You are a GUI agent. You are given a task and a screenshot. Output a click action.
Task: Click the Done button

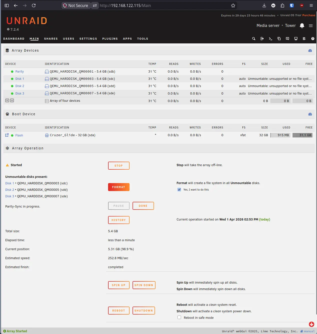point(143,206)
